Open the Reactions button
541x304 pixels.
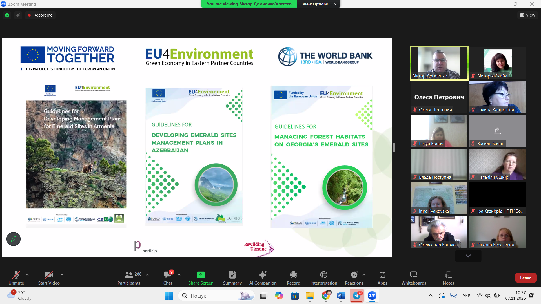point(354,278)
